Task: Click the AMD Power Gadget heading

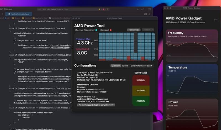Action: (183, 18)
